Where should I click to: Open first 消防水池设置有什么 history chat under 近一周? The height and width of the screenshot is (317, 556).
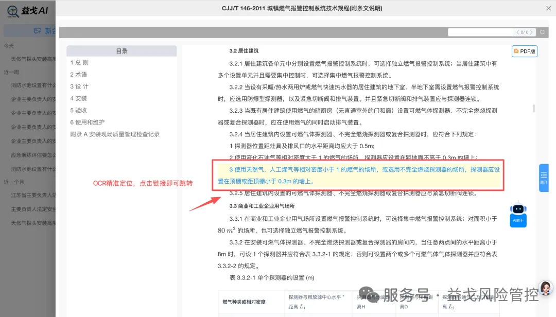click(x=33, y=85)
